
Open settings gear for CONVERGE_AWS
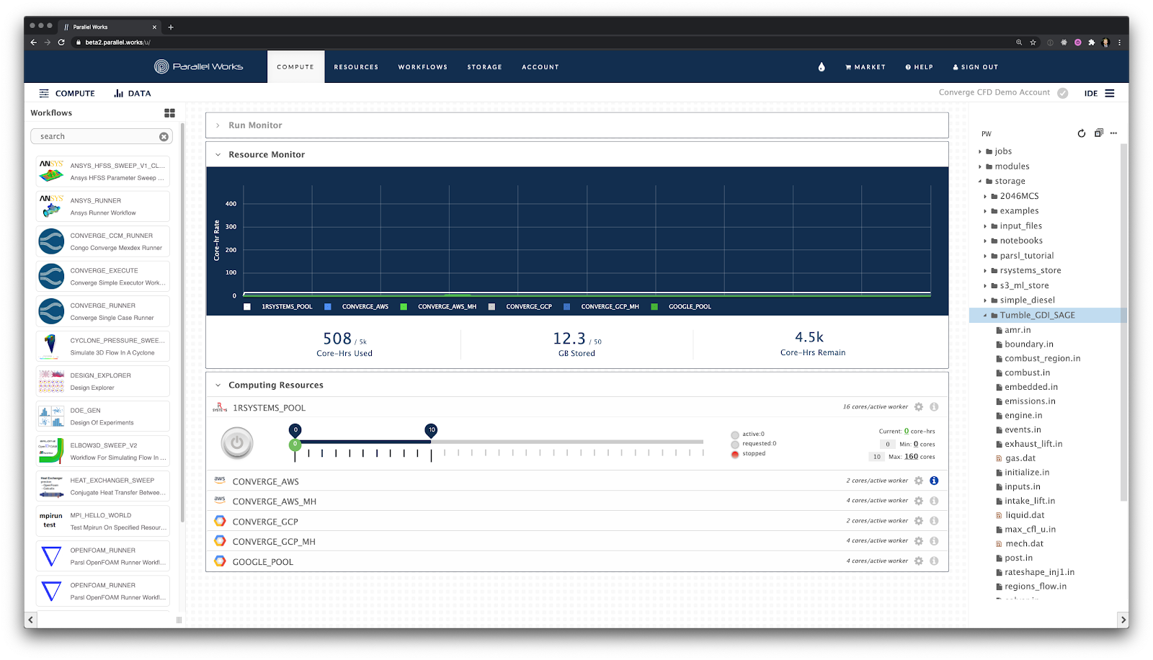(x=919, y=481)
